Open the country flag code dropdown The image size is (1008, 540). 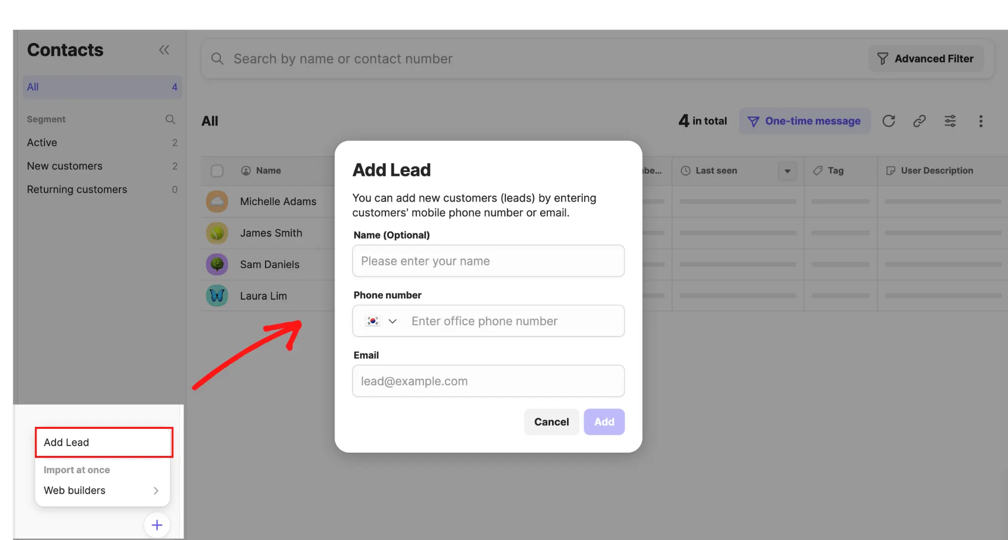pos(381,321)
